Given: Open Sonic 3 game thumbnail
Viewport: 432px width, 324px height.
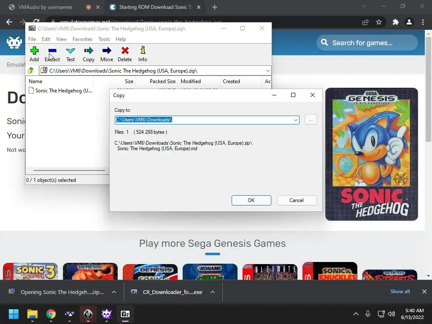Looking at the screenshot, I should click(x=30, y=271).
